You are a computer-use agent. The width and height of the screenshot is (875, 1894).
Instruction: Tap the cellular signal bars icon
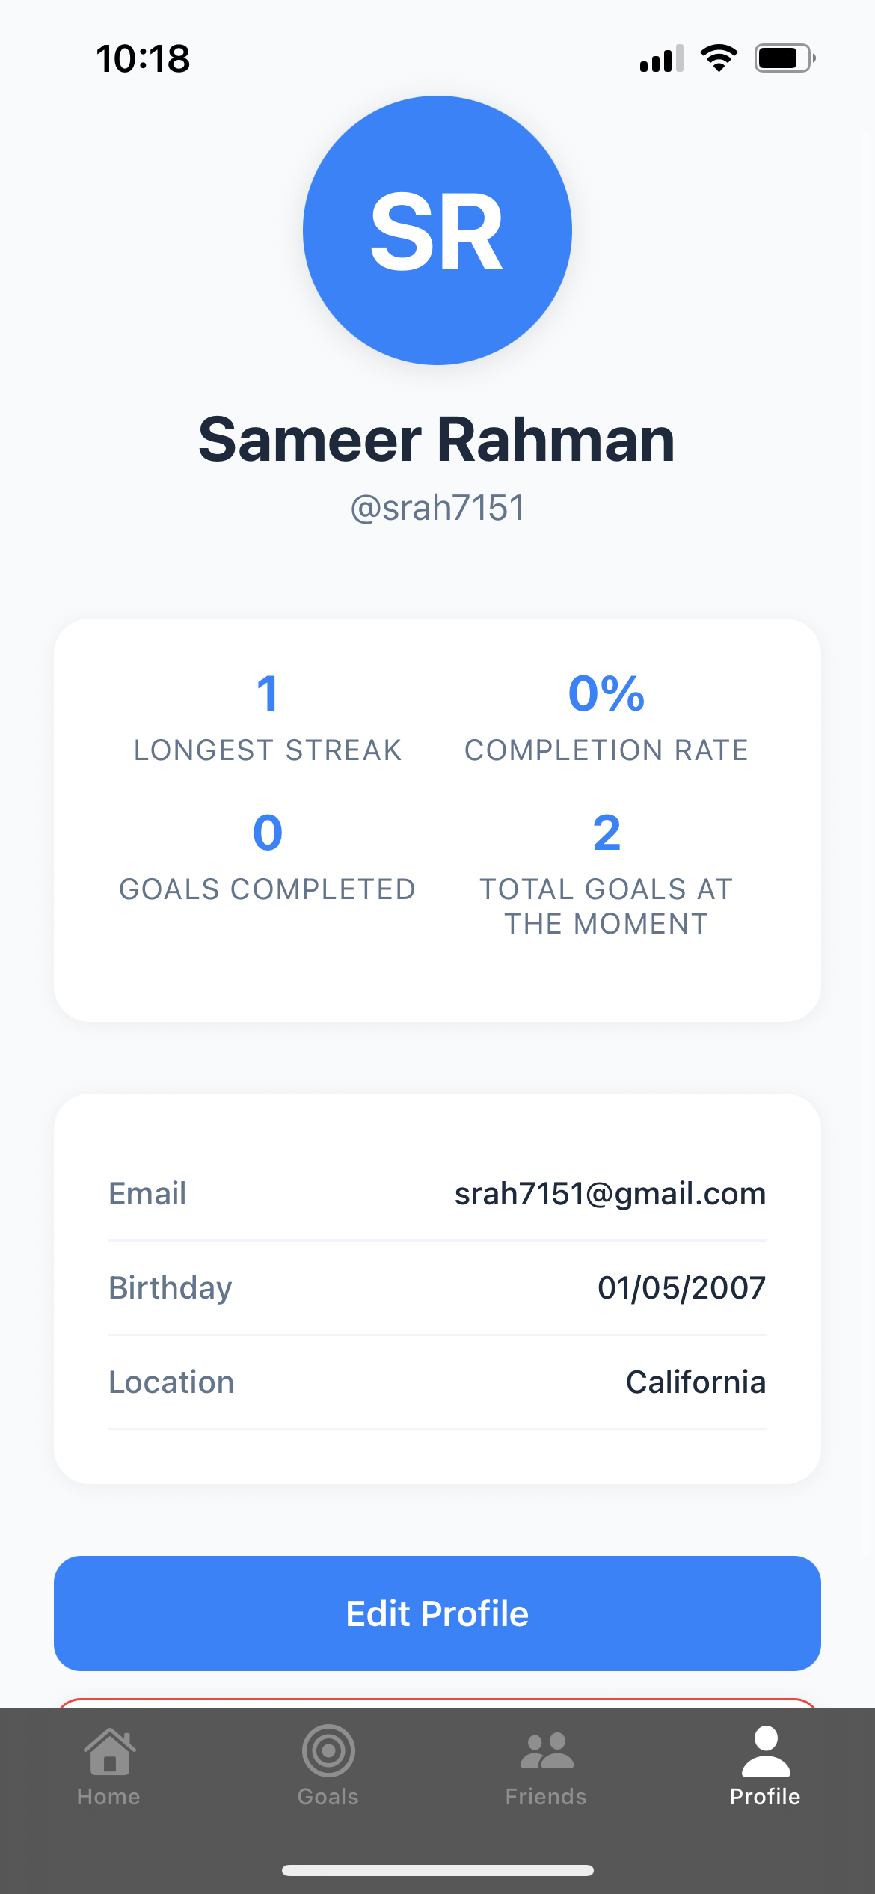pyautogui.click(x=662, y=58)
